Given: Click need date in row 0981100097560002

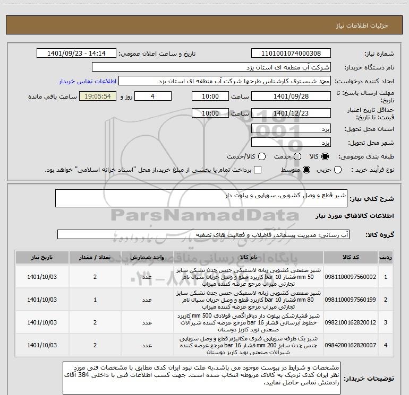Looking at the screenshot, I should [x=42, y=277].
